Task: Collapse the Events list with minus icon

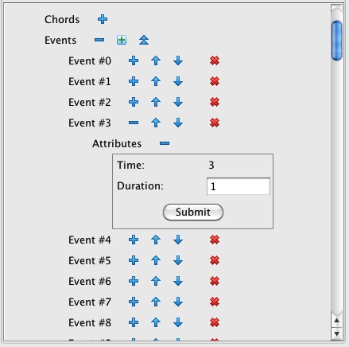Action: click(x=99, y=40)
